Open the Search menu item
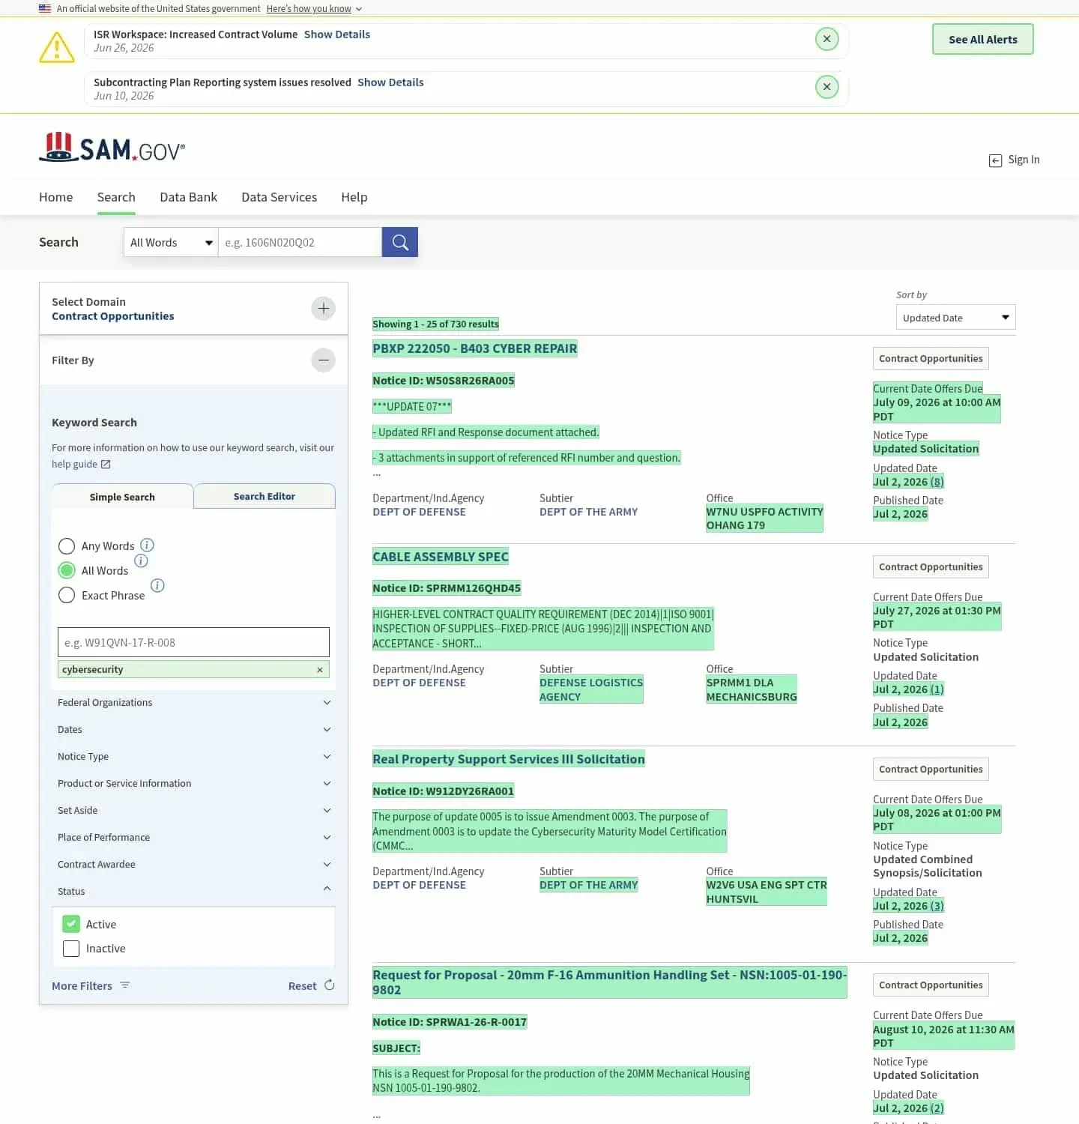Screen dimensions: 1079x1124 pos(116,197)
